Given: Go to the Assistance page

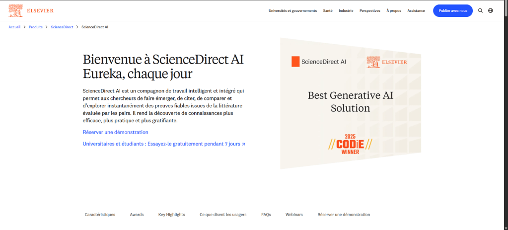Looking at the screenshot, I should click(416, 10).
